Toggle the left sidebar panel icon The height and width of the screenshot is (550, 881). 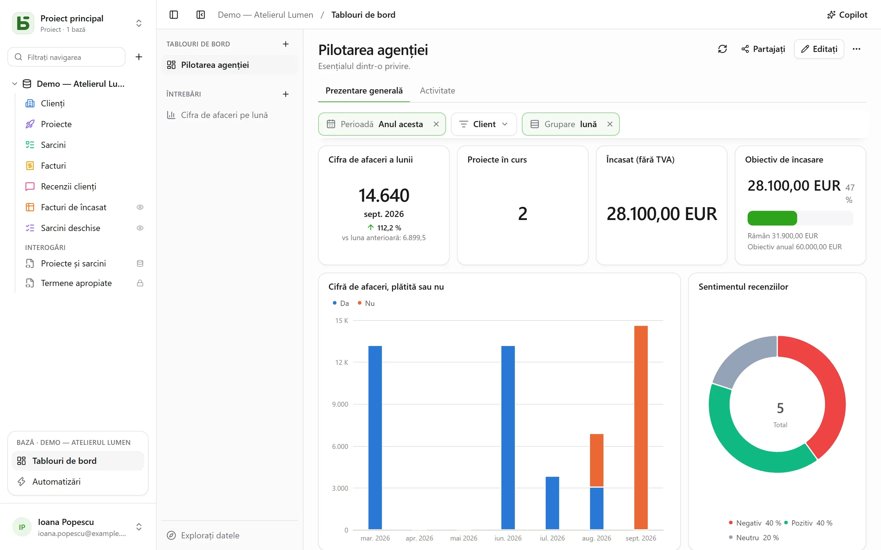tap(174, 15)
